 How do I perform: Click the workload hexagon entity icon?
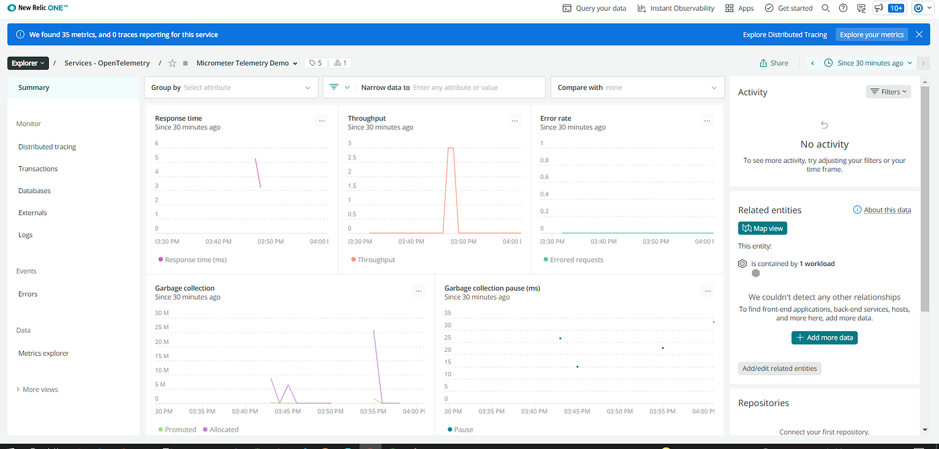pyautogui.click(x=755, y=273)
